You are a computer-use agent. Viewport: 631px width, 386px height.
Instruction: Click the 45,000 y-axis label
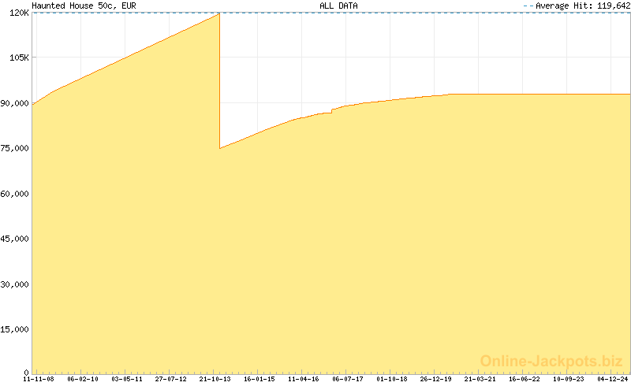click(x=15, y=238)
